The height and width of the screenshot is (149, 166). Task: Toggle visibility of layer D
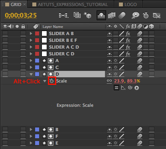click(5, 74)
